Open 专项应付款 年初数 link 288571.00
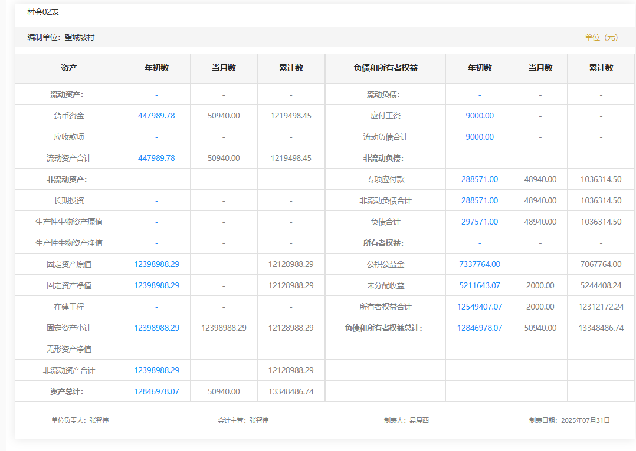636x451 pixels. [x=479, y=179]
